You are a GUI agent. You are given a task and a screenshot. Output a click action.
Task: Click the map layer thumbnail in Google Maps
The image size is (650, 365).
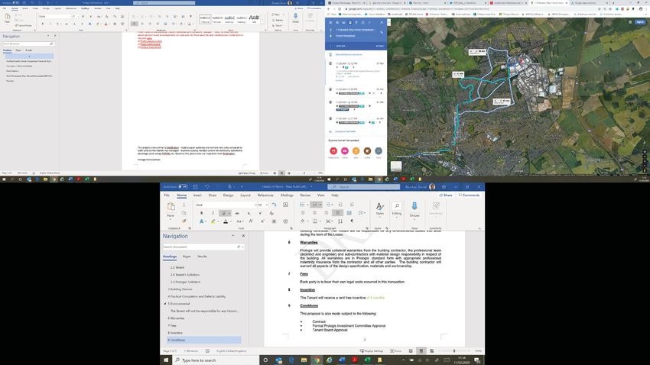[396, 166]
